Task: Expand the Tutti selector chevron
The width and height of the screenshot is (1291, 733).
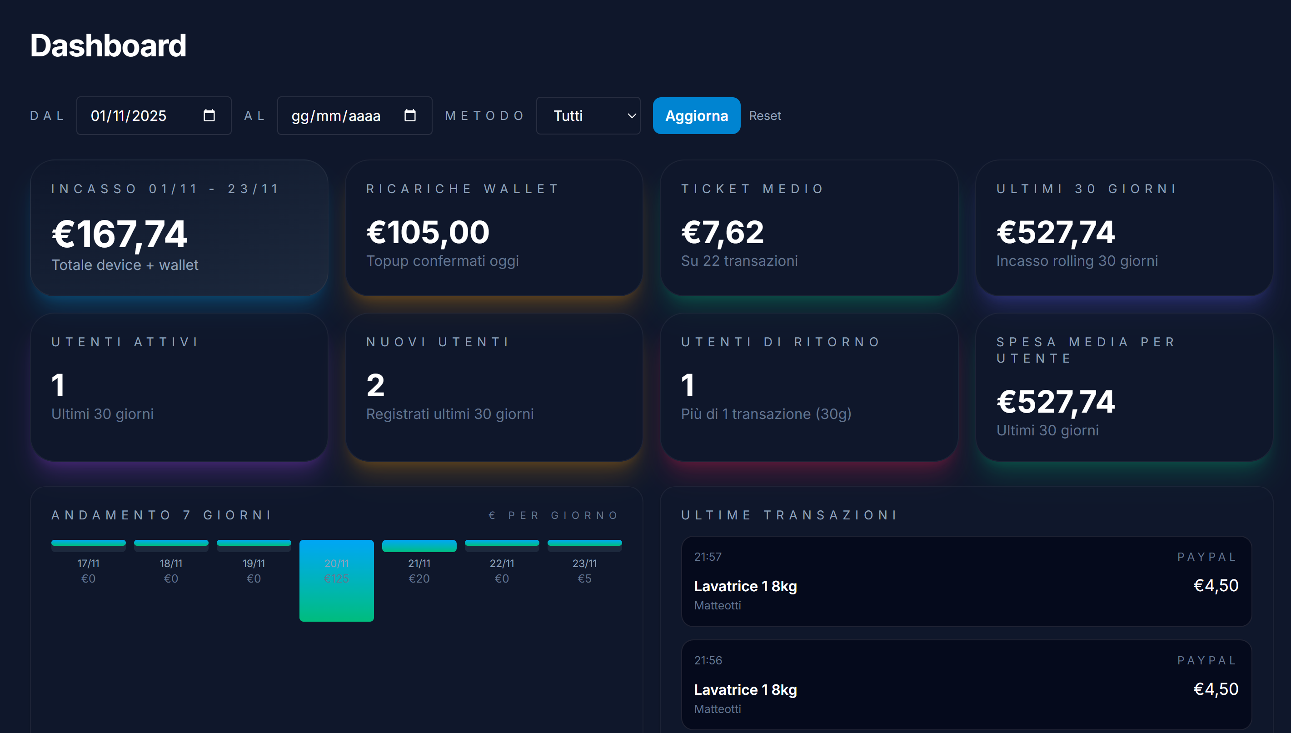Action: point(631,116)
